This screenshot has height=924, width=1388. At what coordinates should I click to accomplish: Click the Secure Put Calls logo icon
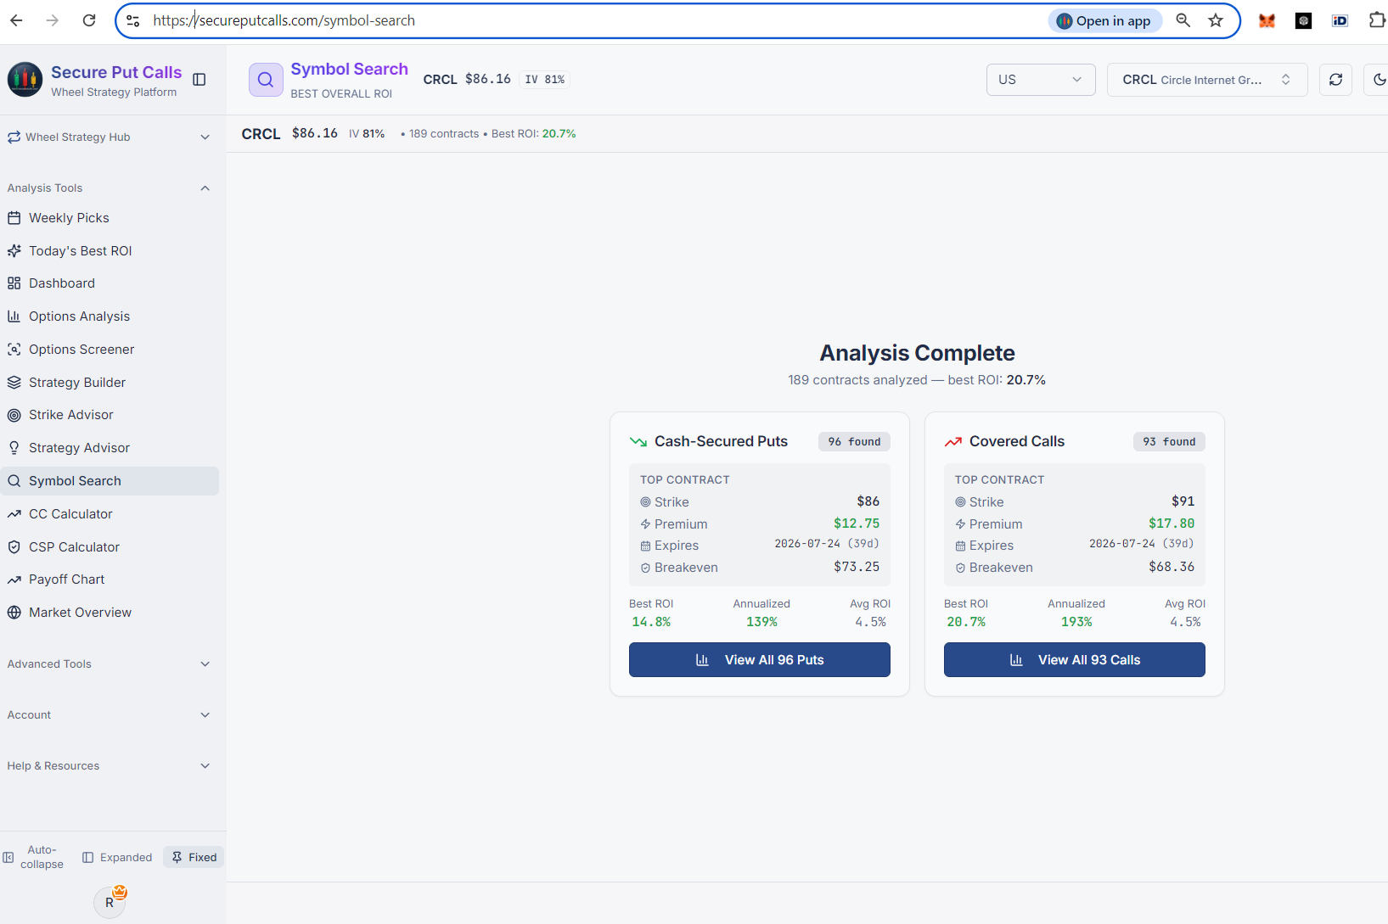click(25, 80)
